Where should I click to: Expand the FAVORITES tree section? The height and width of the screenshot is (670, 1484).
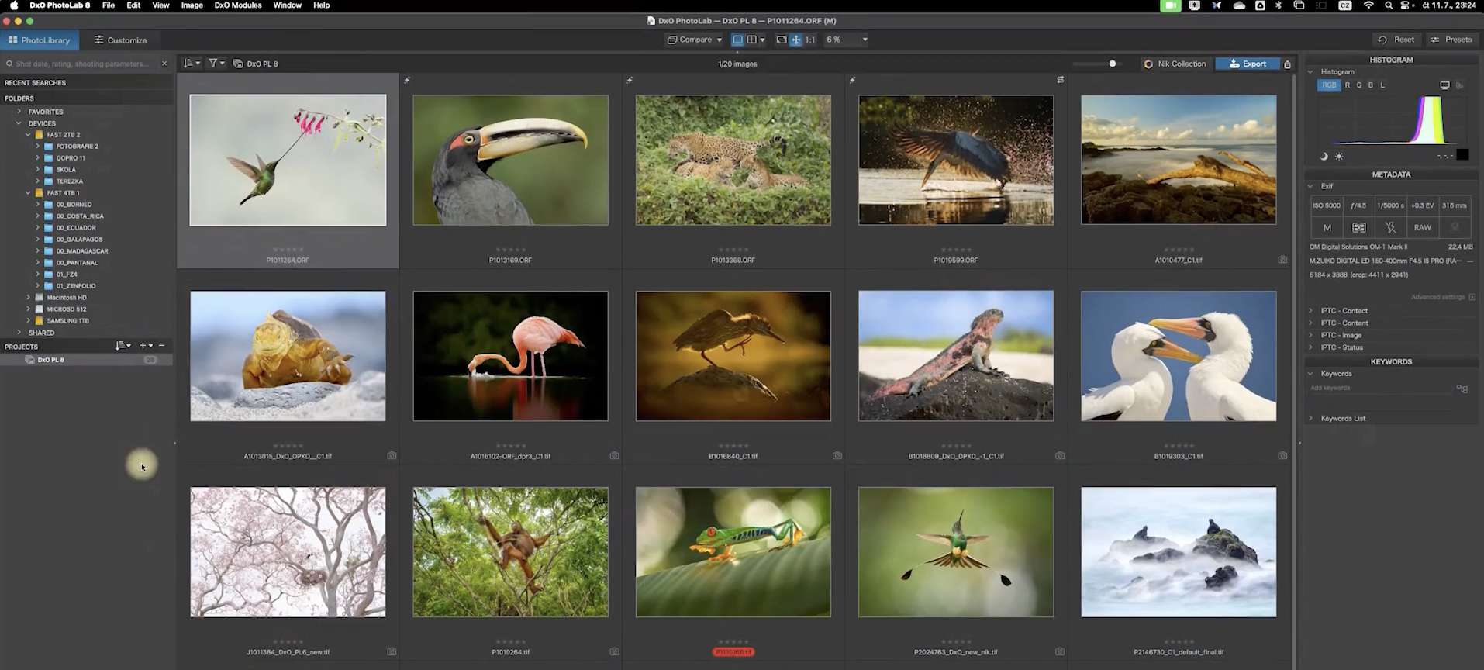19,112
